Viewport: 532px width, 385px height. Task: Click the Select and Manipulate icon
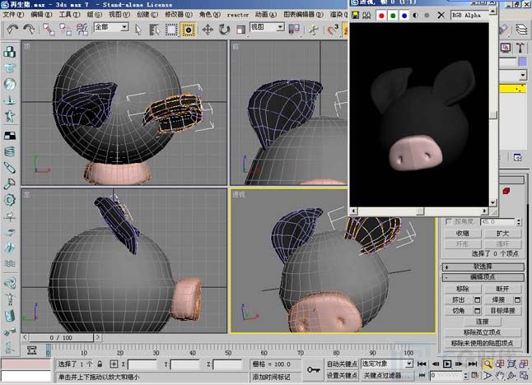315,30
